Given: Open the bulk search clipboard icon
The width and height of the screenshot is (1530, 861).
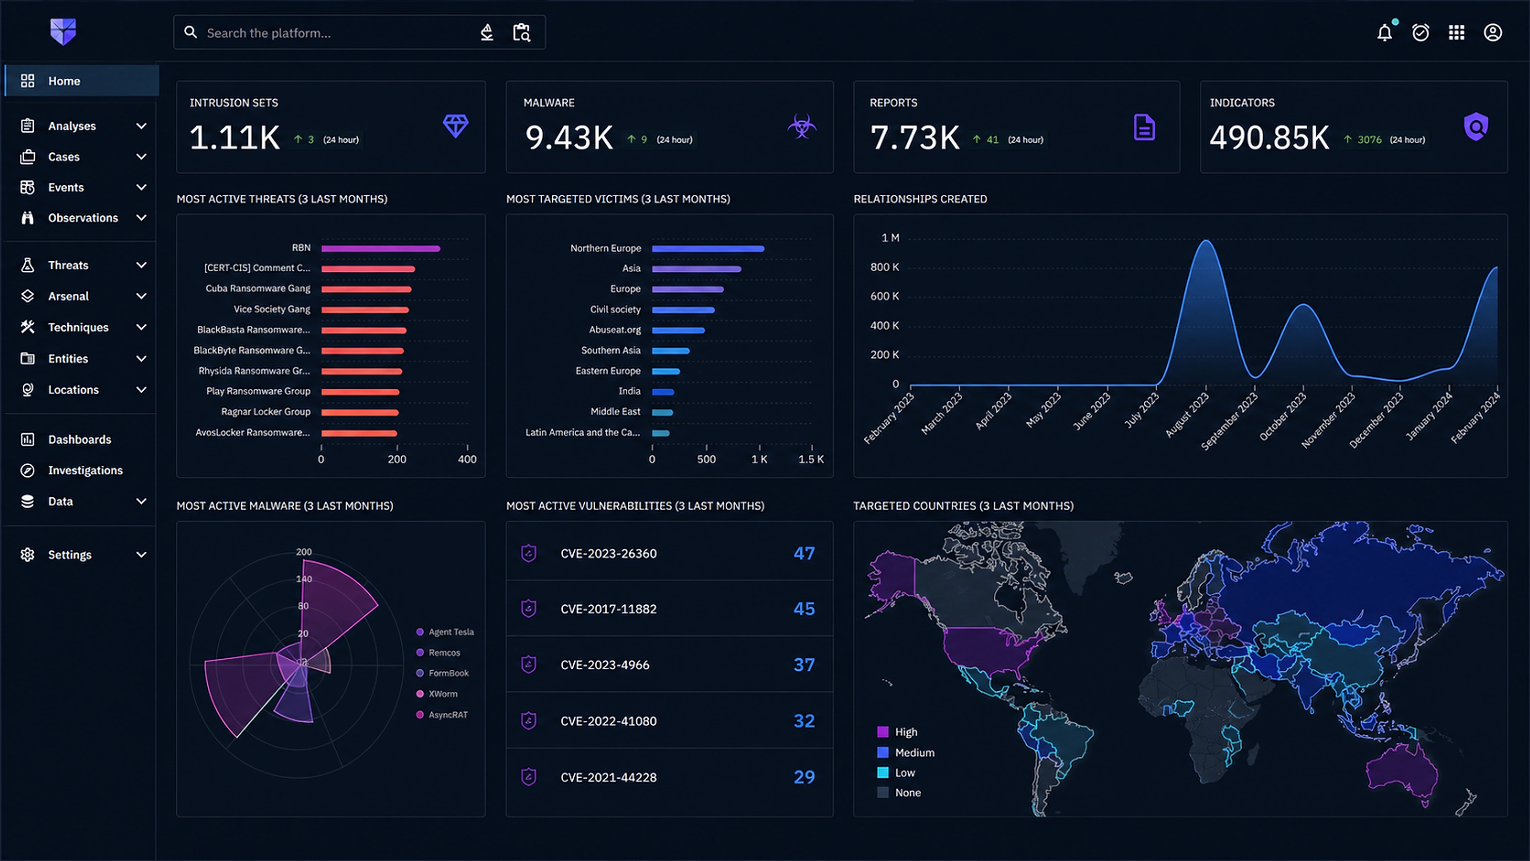Looking at the screenshot, I should (x=522, y=32).
